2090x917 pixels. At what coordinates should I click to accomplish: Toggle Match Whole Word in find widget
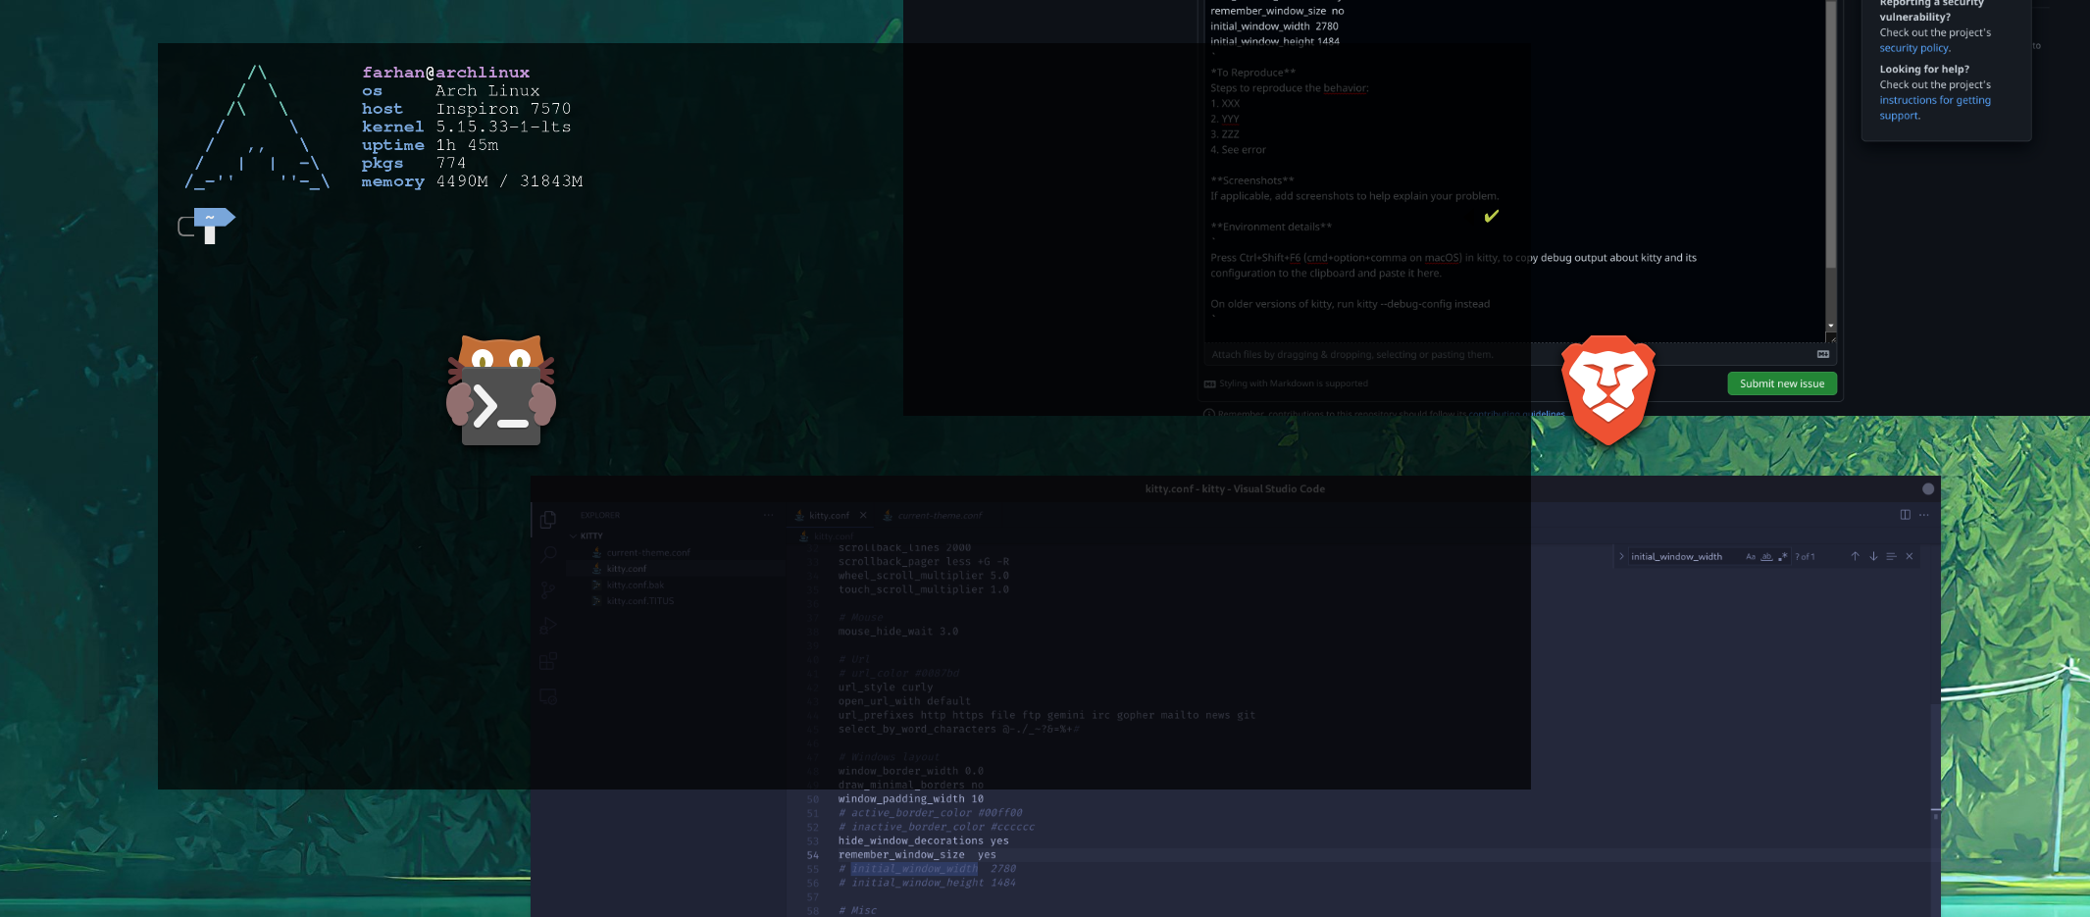click(x=1766, y=556)
